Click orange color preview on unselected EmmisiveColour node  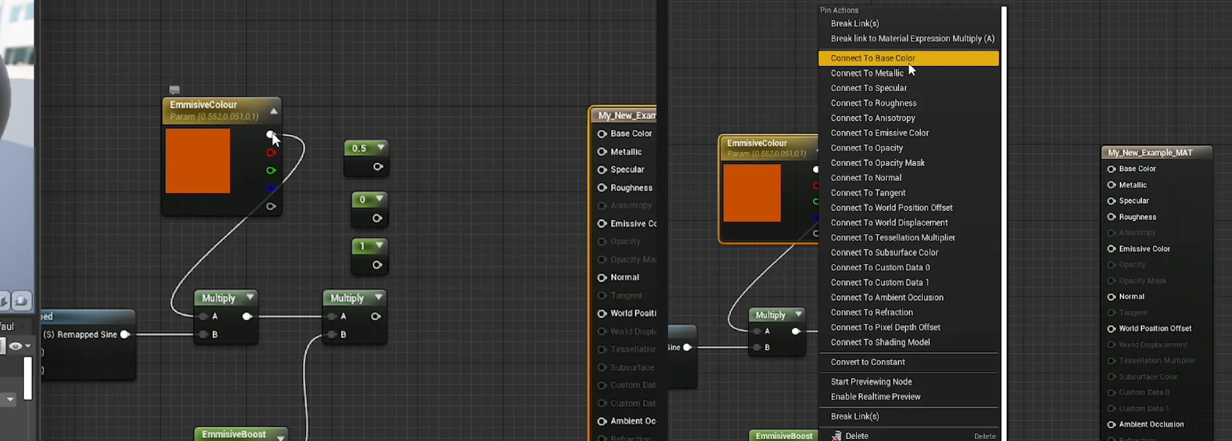coord(198,161)
